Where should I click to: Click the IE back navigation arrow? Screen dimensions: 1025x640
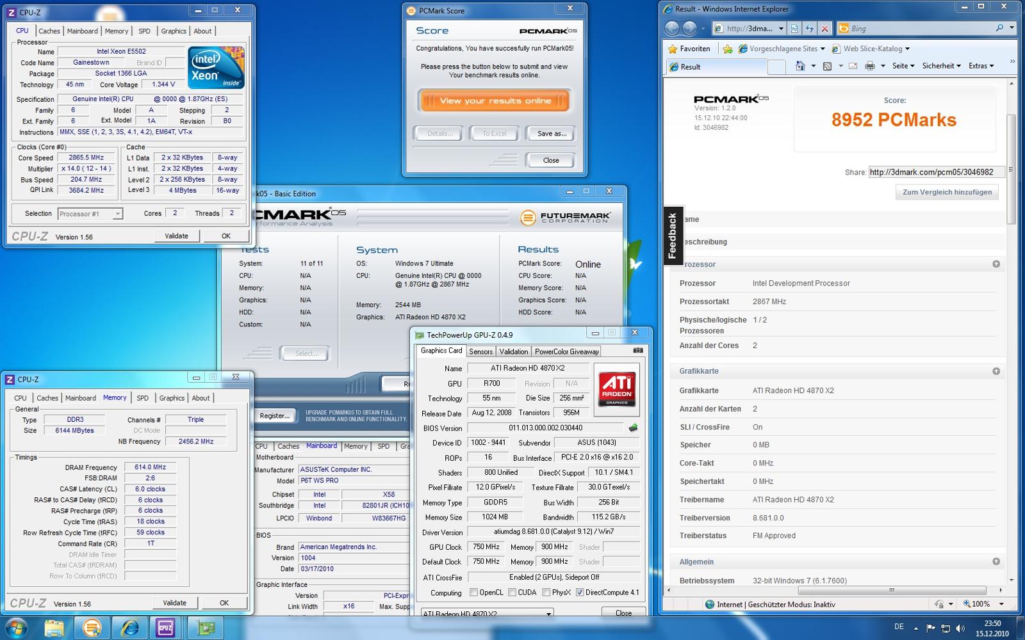[x=672, y=28]
